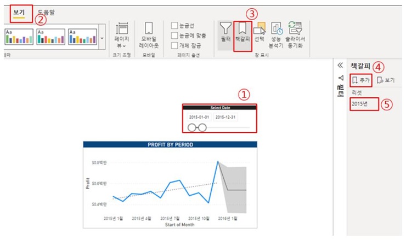Screen dimensions: 406x240
Task: Click the $0.8백만 axis label
Action: (x=99, y=162)
